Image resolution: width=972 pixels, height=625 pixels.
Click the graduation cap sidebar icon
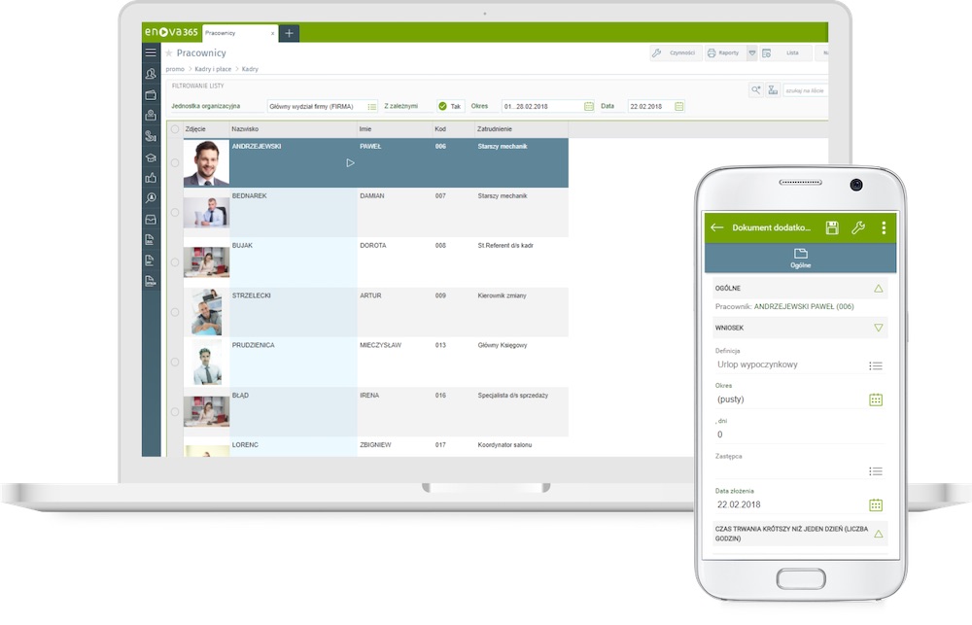click(151, 157)
